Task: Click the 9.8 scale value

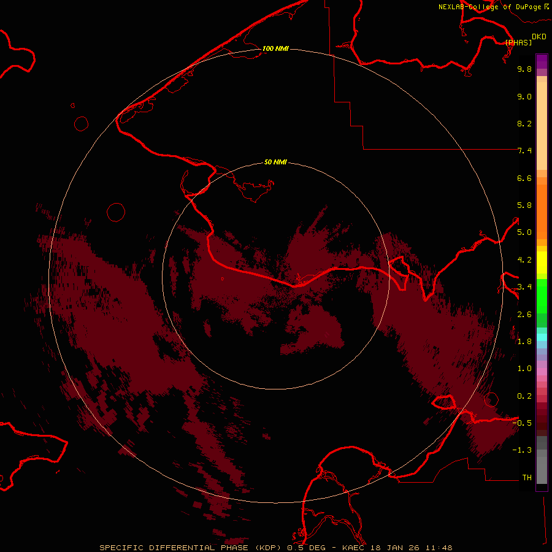Action: tap(524, 69)
